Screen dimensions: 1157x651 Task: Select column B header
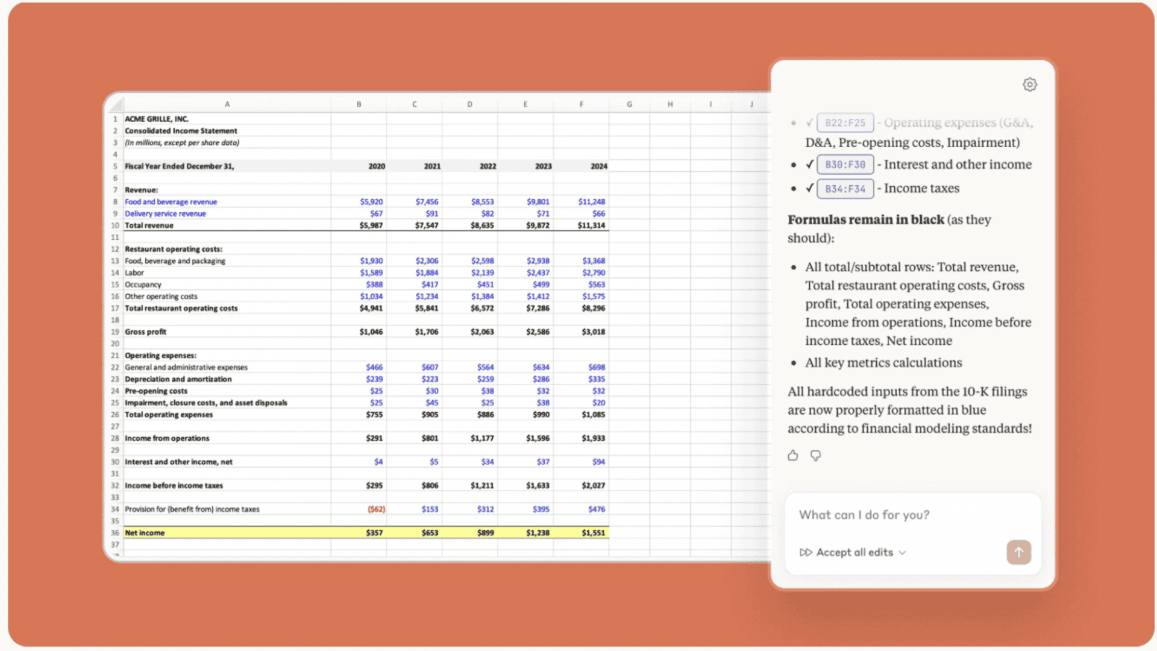click(359, 104)
